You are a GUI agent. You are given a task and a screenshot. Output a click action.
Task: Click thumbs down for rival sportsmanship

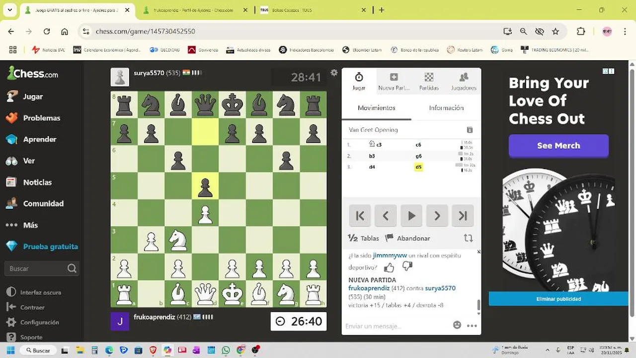(407, 267)
